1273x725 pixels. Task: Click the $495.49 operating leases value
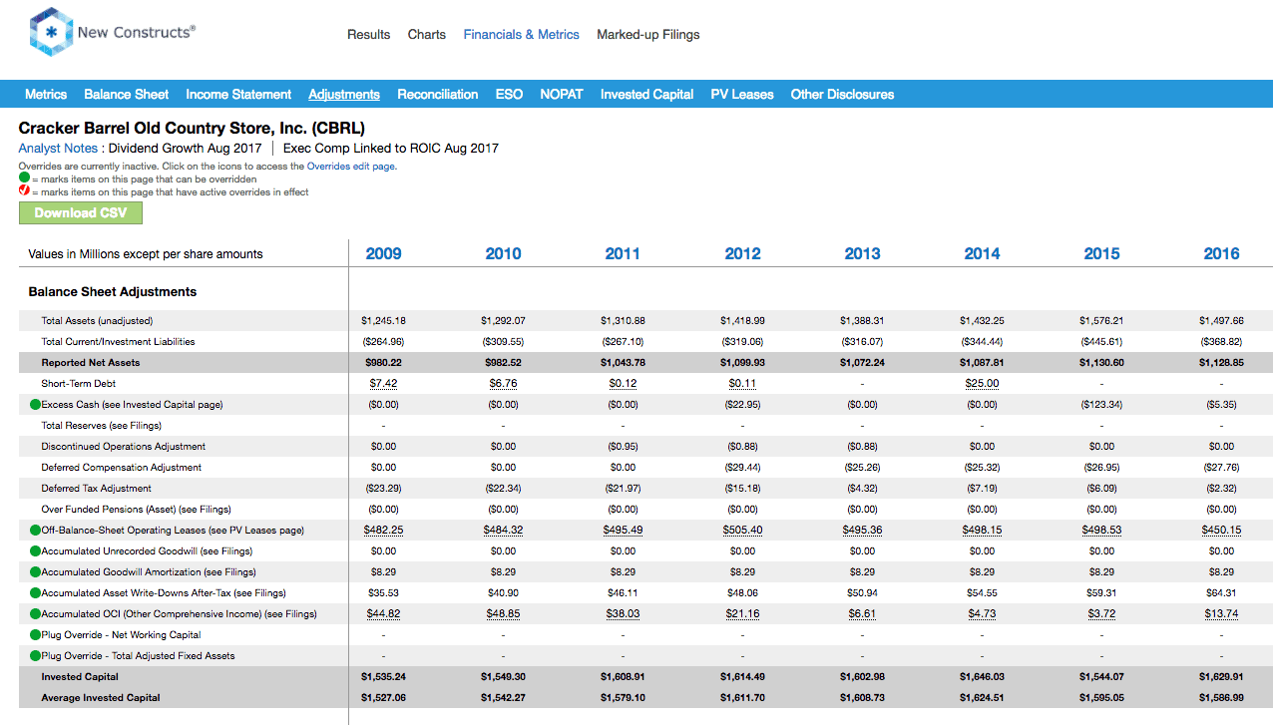pos(624,531)
